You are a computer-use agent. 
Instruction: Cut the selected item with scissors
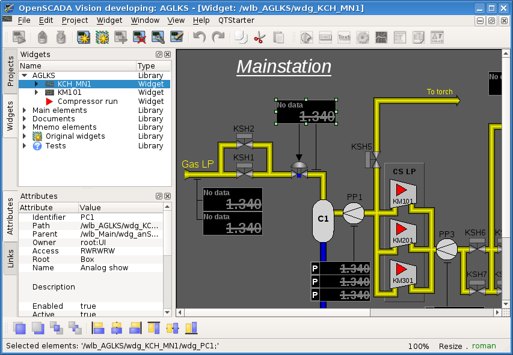pyautogui.click(x=260, y=37)
